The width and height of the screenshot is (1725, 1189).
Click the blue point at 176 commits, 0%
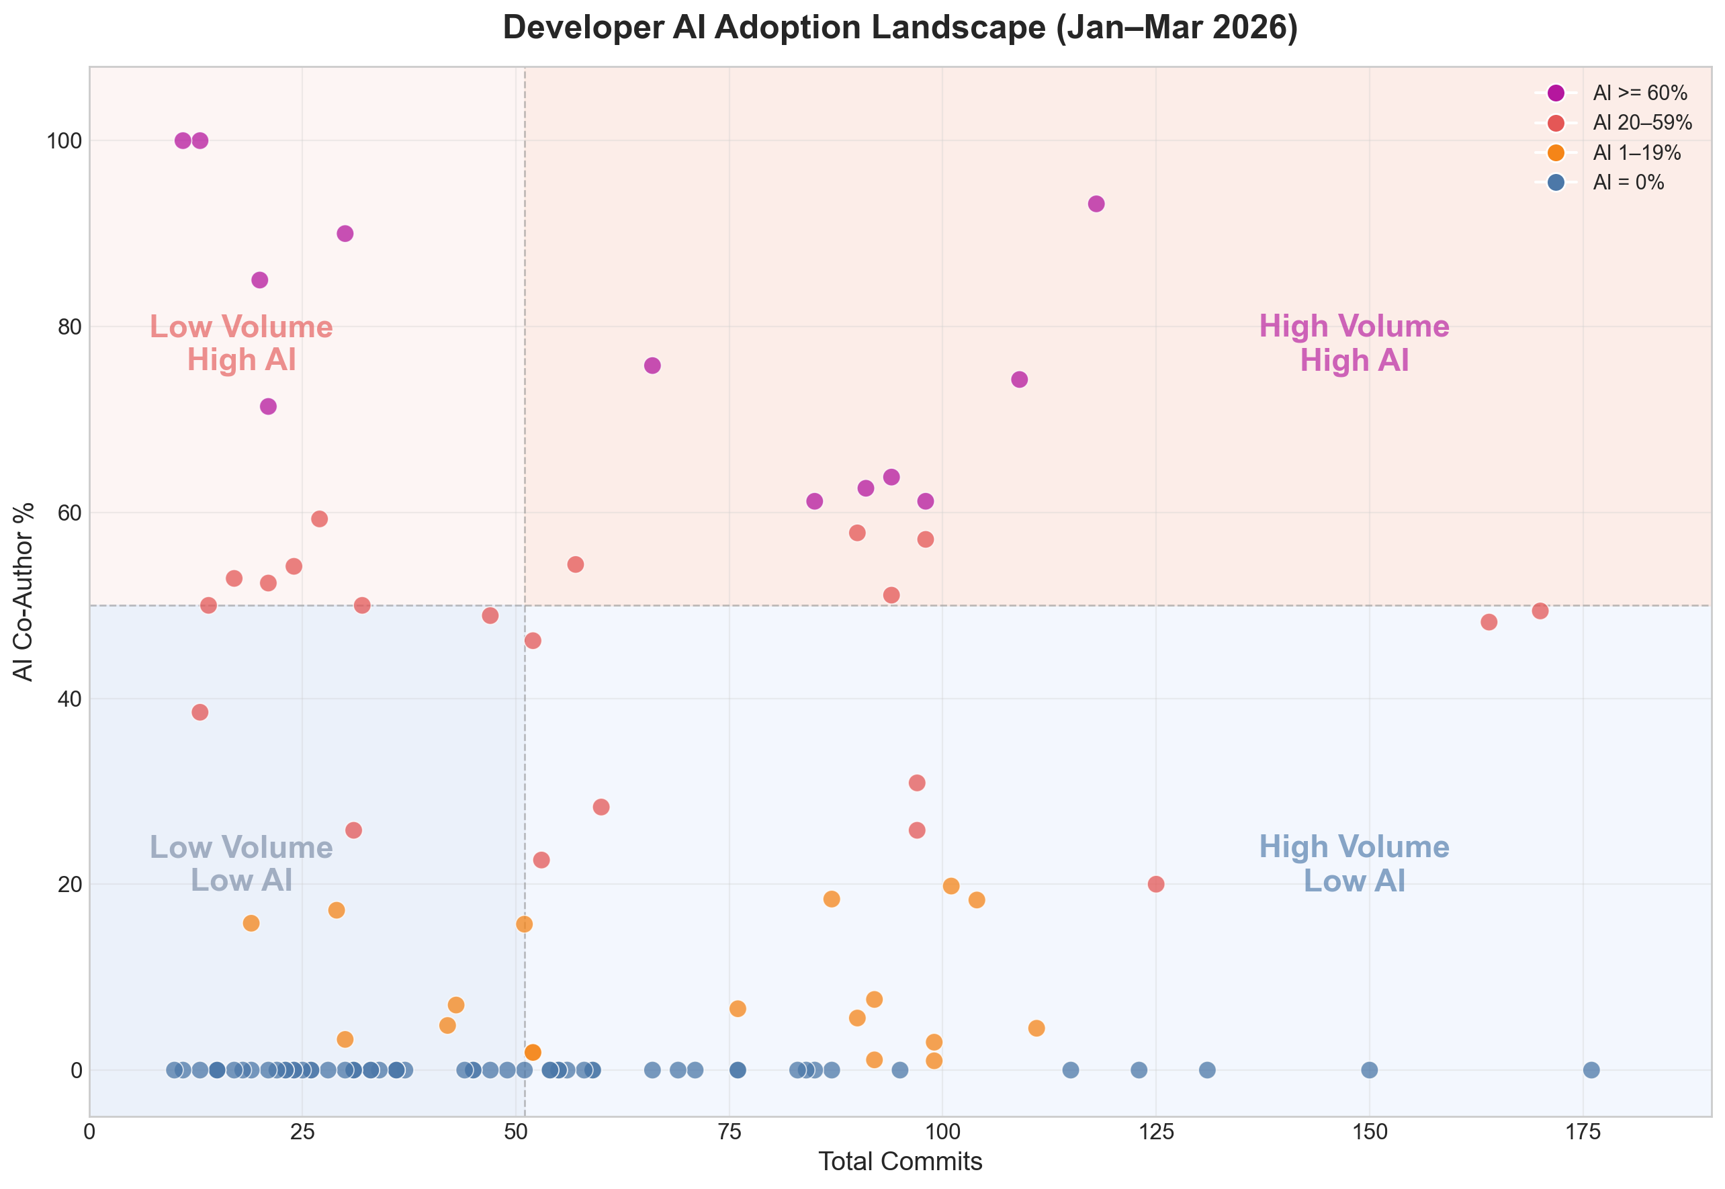pyautogui.click(x=1591, y=1070)
